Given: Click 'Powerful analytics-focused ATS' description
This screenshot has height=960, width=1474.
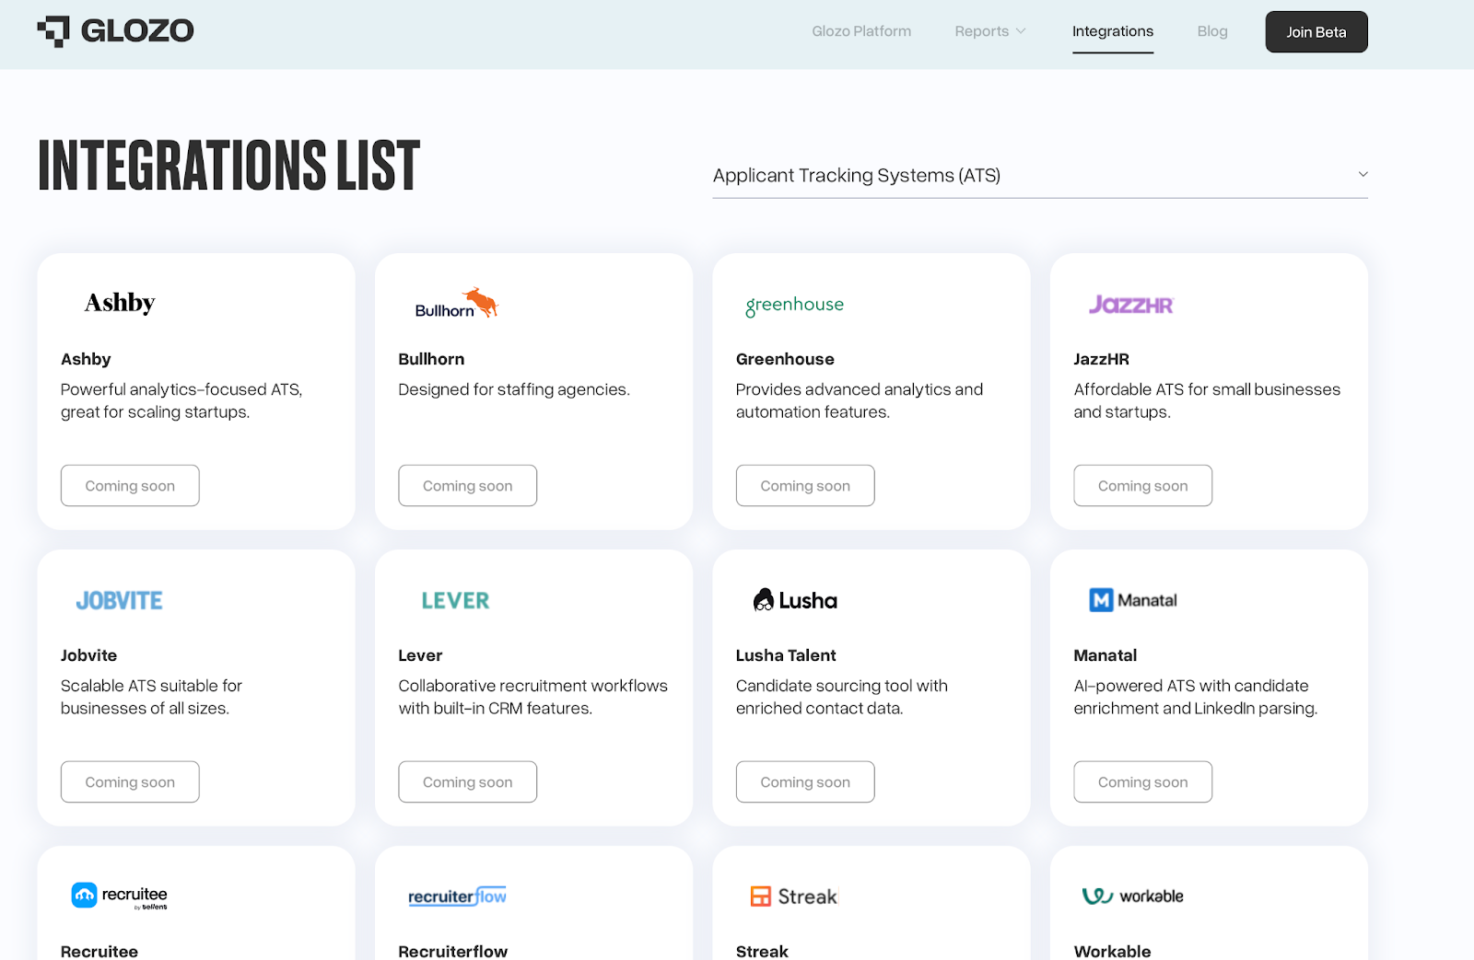Looking at the screenshot, I should tap(181, 400).
